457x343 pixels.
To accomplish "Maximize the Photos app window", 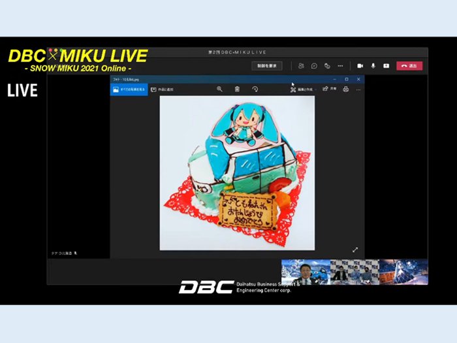I will point(347,79).
